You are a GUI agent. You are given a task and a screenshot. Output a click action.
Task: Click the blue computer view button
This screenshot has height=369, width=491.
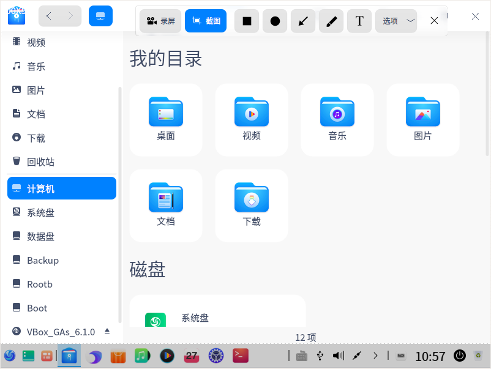[x=100, y=16]
